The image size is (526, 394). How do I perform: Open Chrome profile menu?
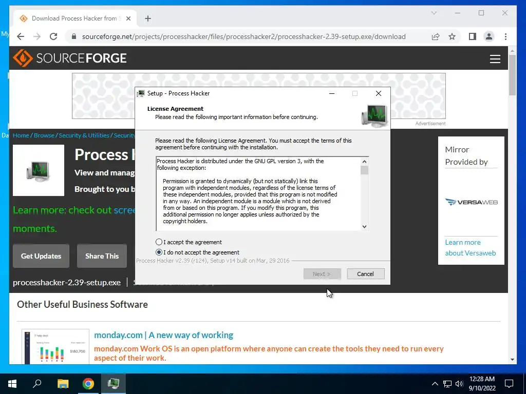489,36
